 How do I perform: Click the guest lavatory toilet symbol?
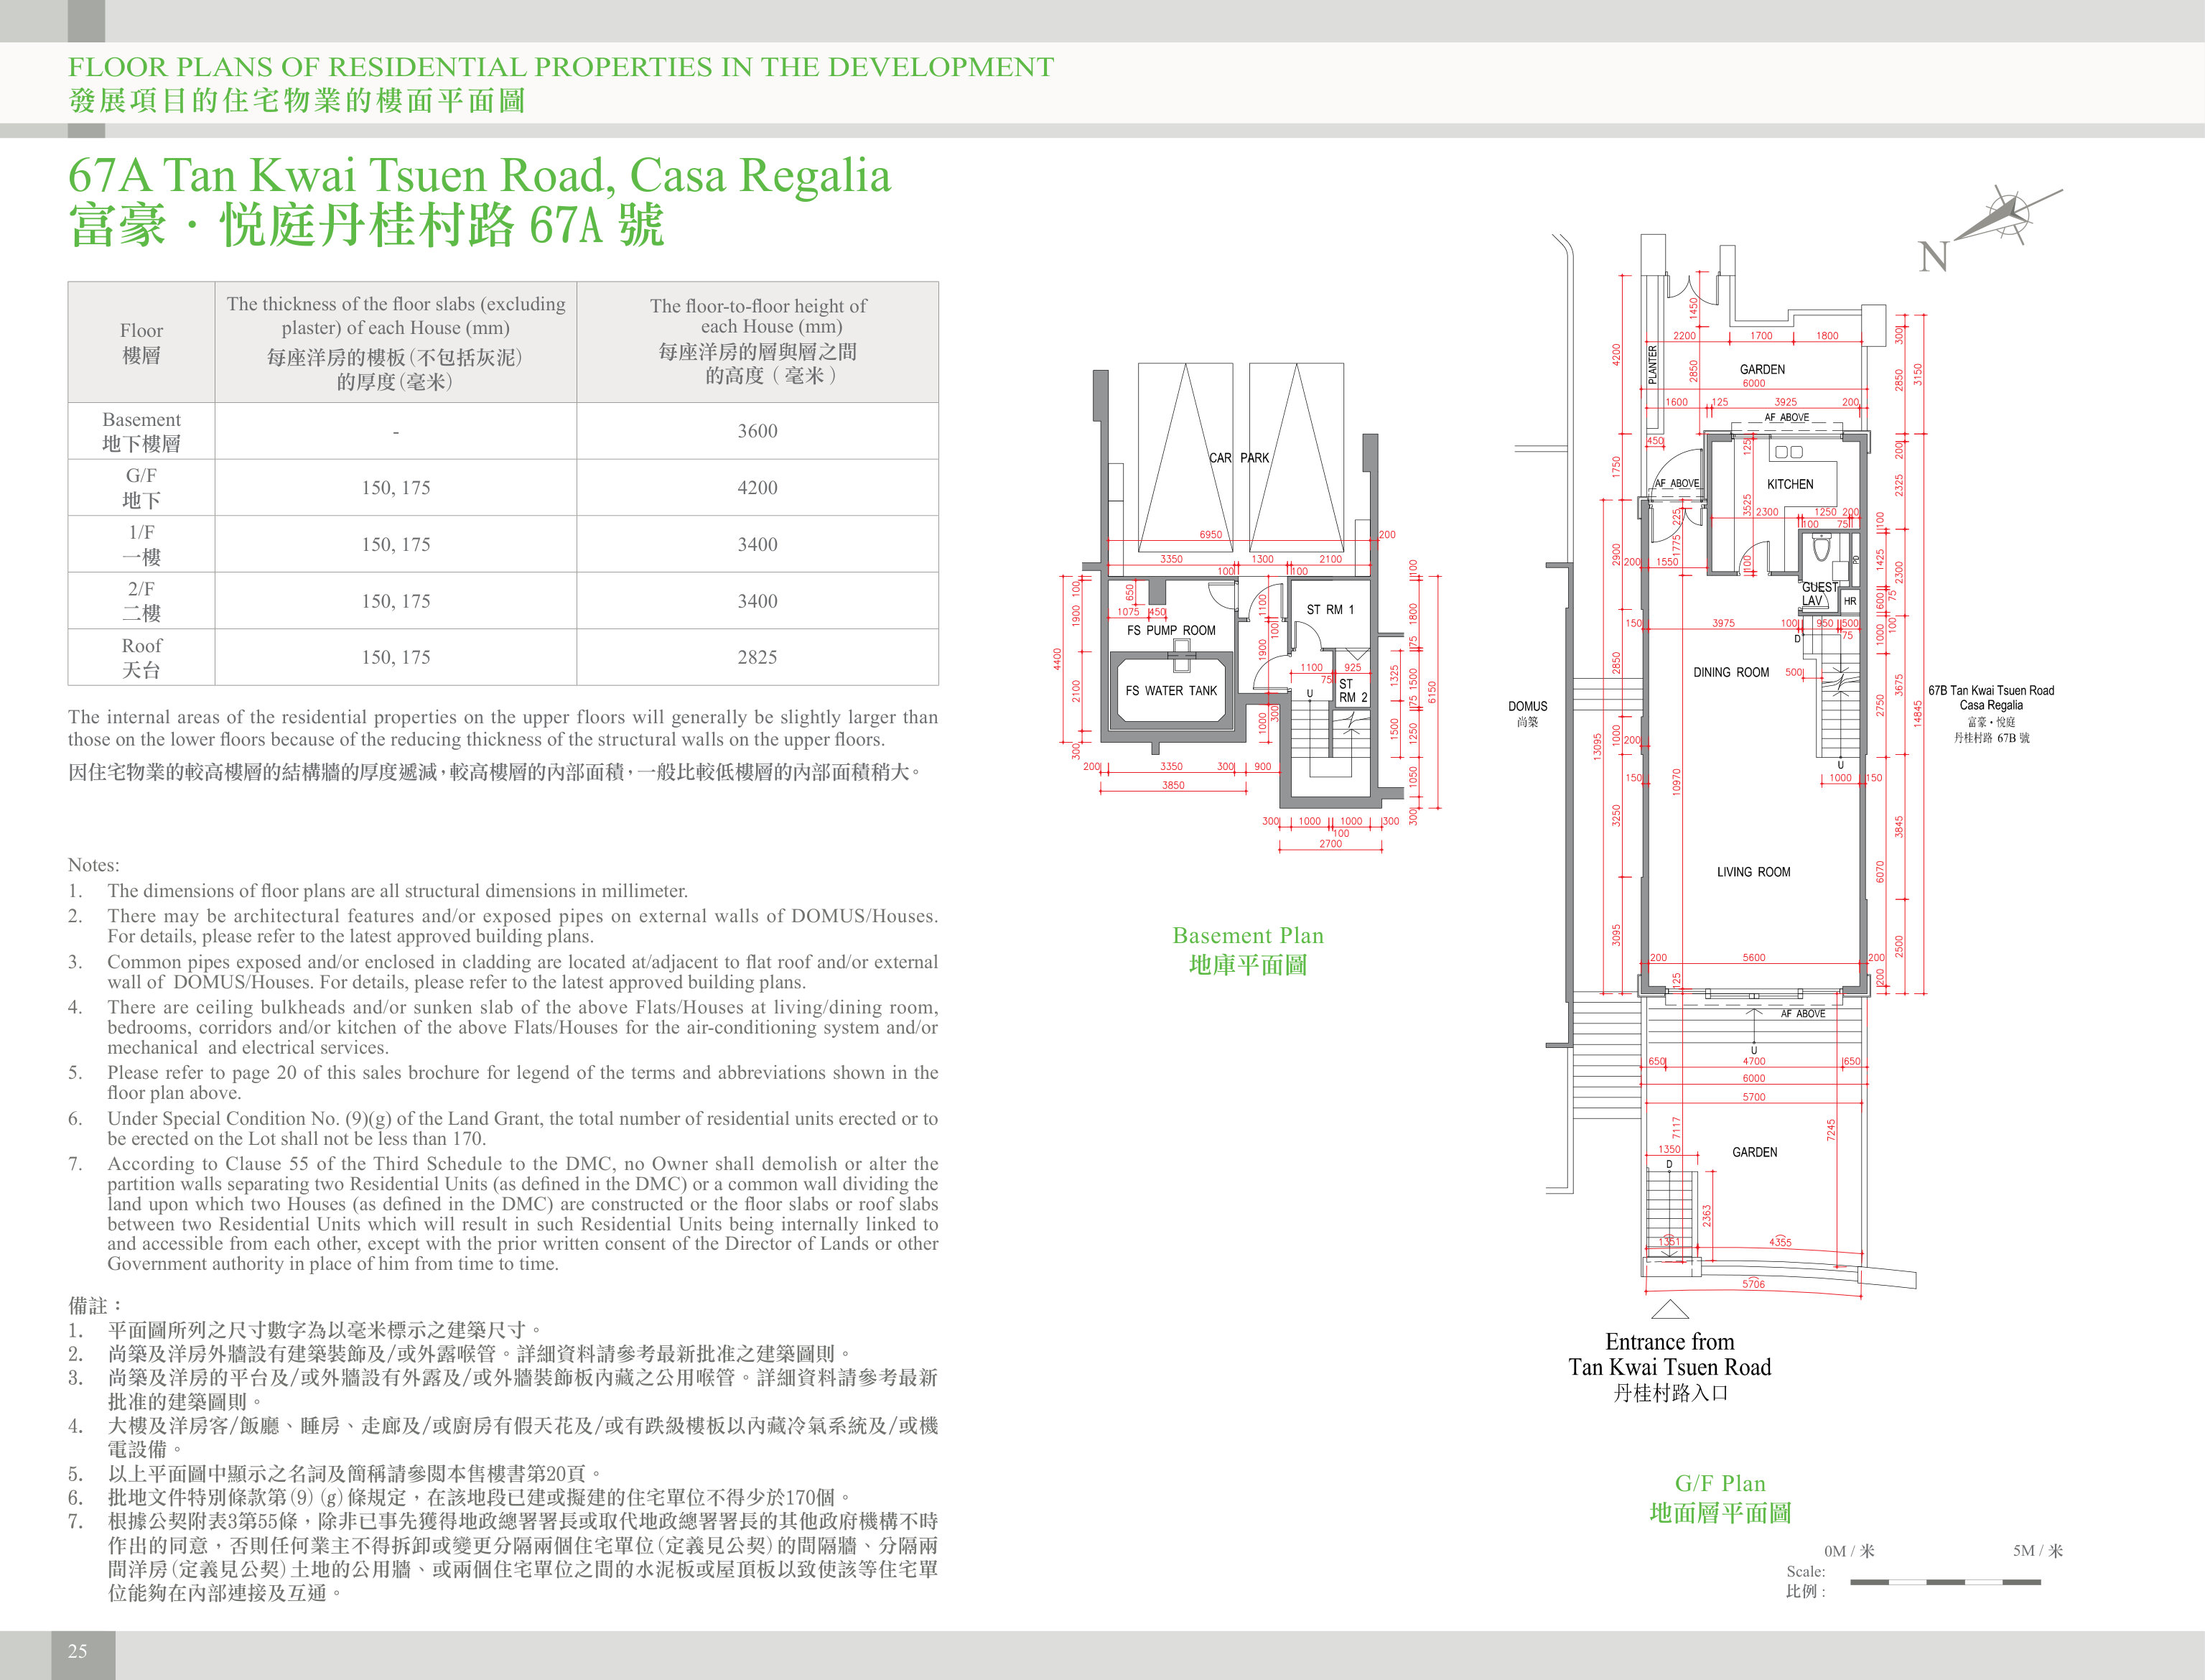1821,549
